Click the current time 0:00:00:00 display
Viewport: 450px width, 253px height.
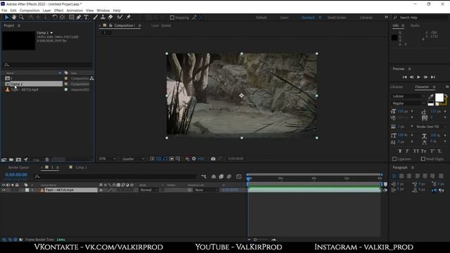click(x=16, y=175)
